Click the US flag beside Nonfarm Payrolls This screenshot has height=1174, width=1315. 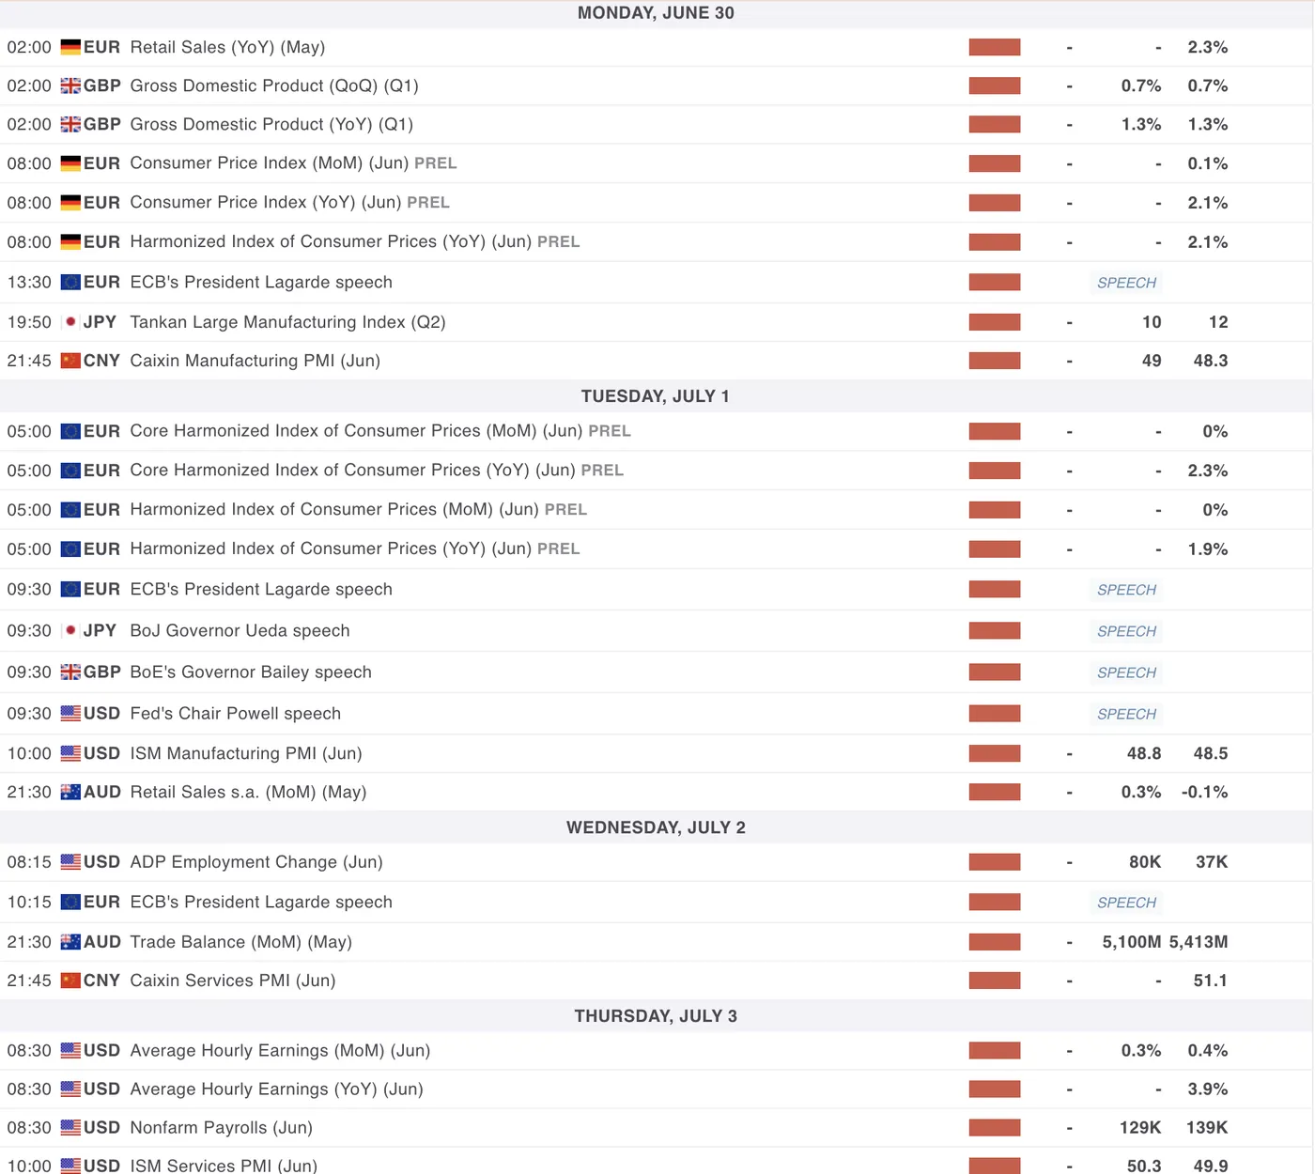70,1127
